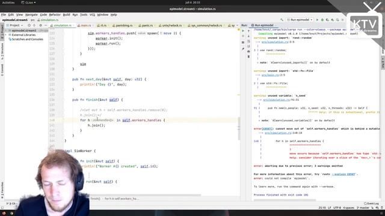This screenshot has width=385, height=216.
Task: Show hidden editor tabs dropdown
Action: [x=237, y=25]
